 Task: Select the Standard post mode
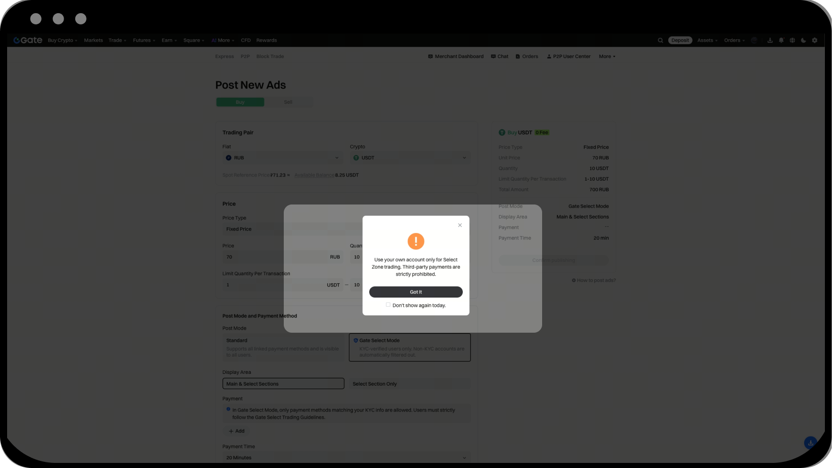[x=283, y=347]
